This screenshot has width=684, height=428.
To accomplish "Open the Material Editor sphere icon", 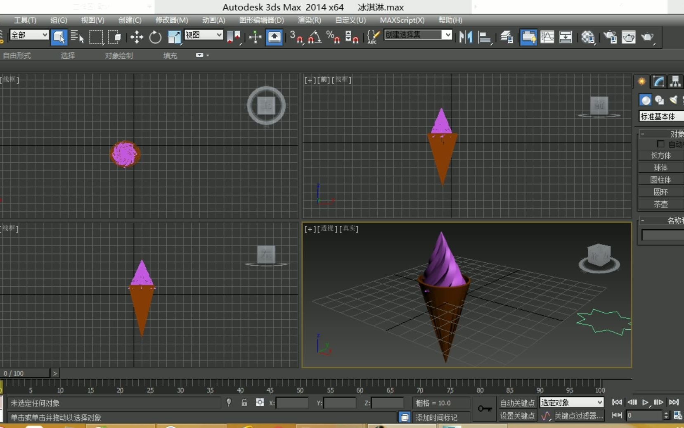I will point(587,37).
